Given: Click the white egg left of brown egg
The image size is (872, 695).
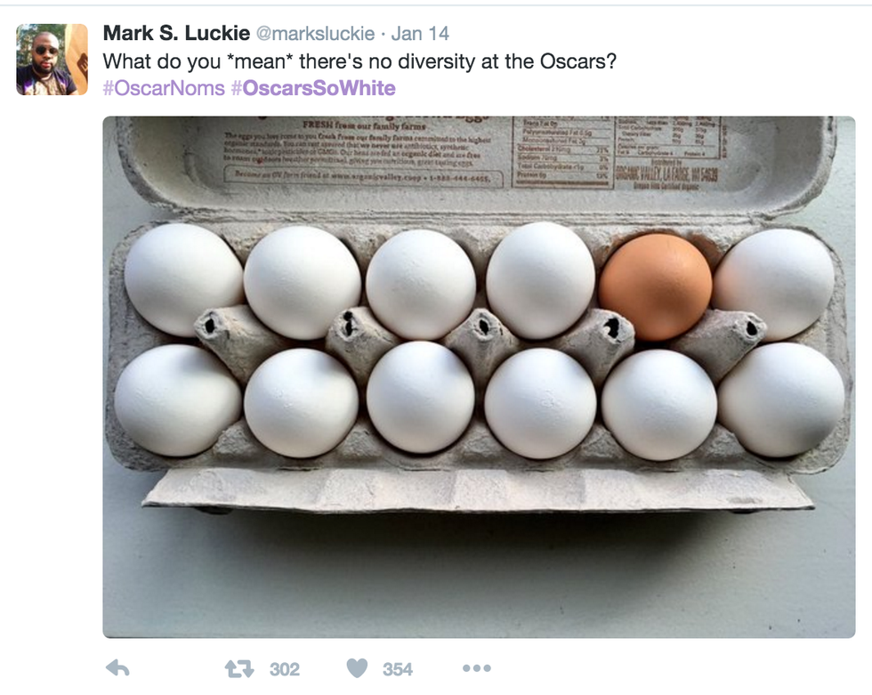Looking at the screenshot, I should pyautogui.click(x=540, y=279).
